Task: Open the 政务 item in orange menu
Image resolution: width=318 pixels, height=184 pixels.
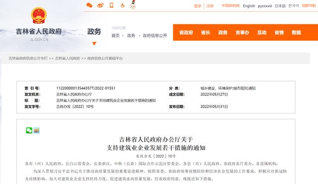Action: [x=223, y=33]
